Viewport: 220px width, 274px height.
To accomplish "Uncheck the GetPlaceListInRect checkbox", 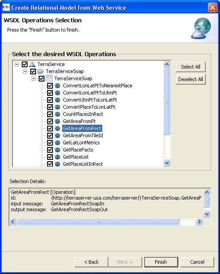I will pos(50,164).
